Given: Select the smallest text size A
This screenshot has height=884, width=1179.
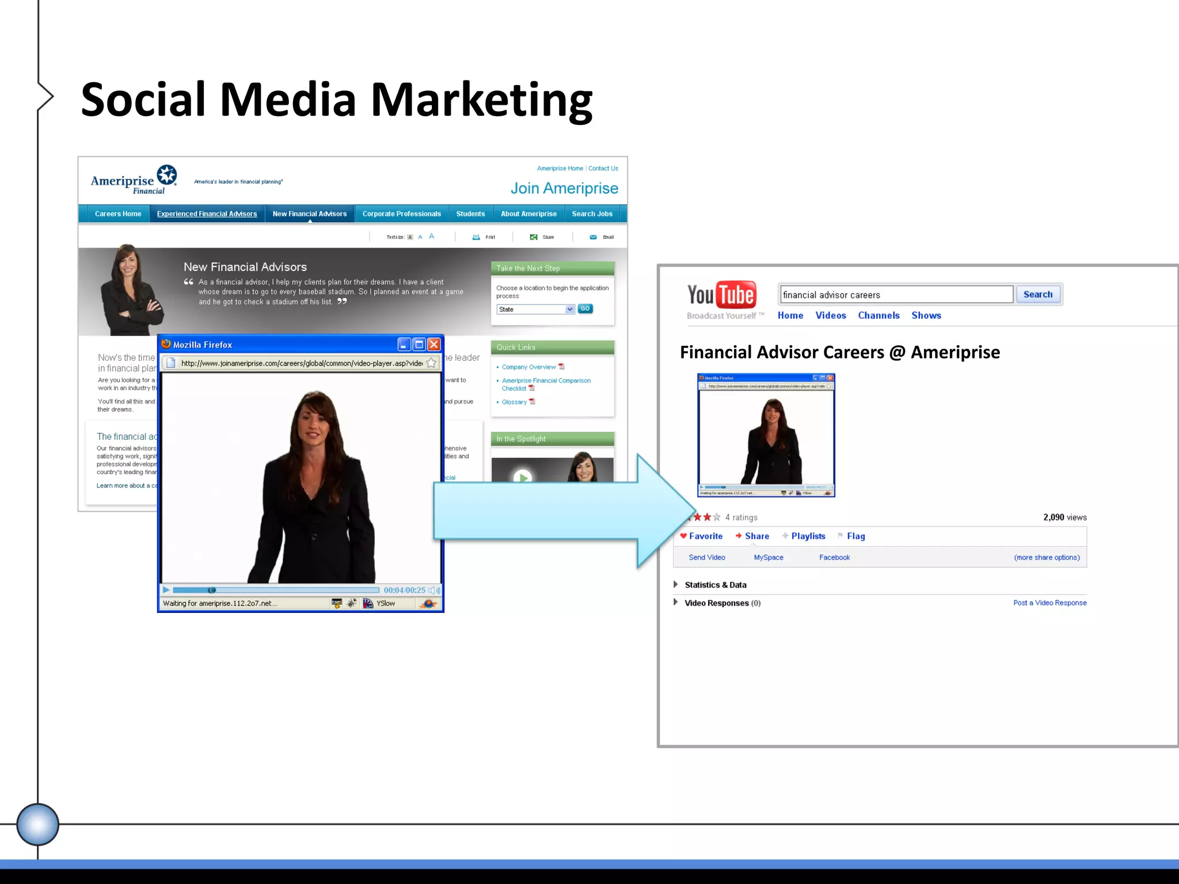Looking at the screenshot, I should (x=410, y=237).
